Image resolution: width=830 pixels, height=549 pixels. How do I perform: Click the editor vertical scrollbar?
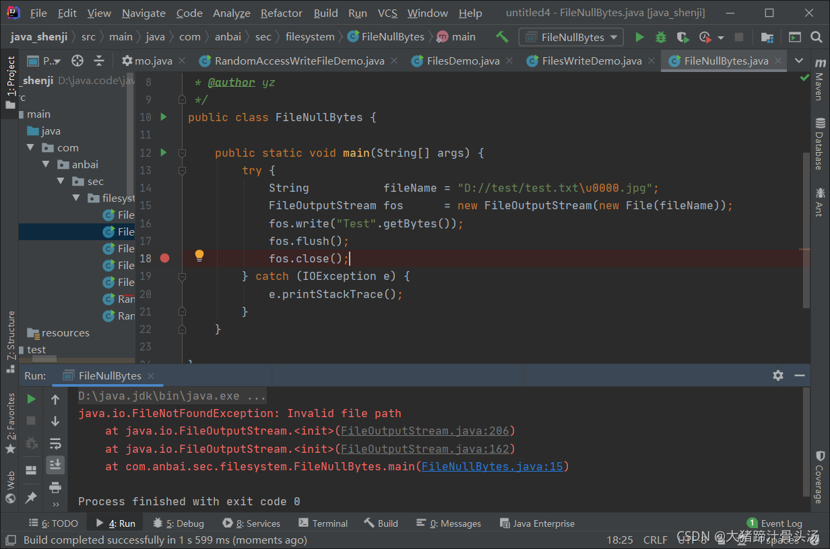807,231
